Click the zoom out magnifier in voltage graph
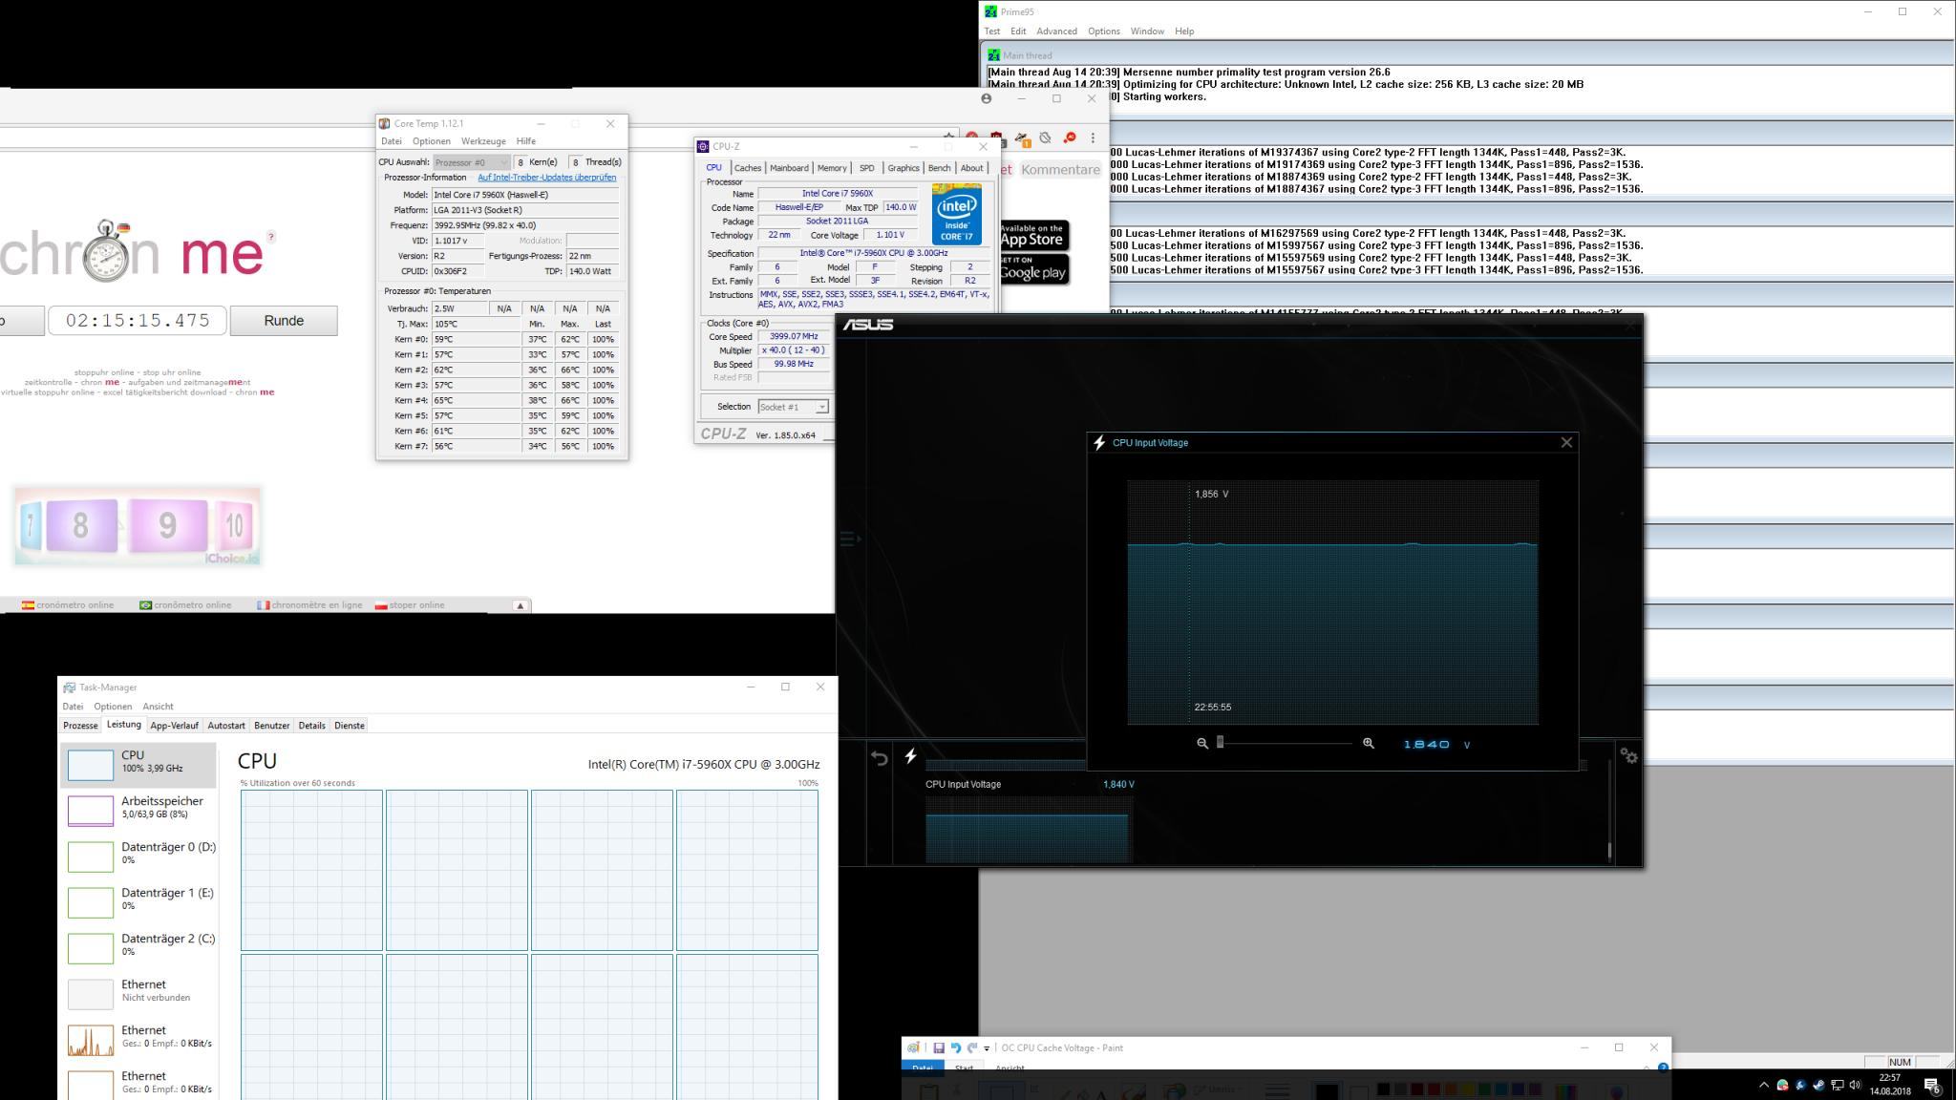 (1202, 744)
